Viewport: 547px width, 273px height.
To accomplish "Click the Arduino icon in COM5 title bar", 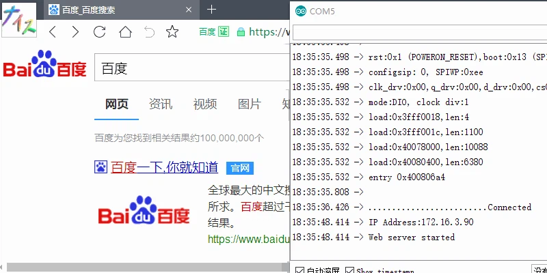I will (300, 11).
